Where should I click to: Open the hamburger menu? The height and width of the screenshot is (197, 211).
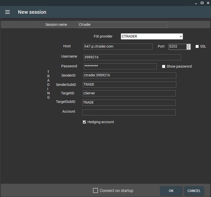[8, 12]
